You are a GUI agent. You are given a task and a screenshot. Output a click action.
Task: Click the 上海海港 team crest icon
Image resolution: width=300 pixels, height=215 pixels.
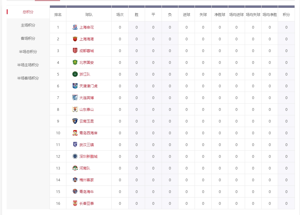(75, 39)
